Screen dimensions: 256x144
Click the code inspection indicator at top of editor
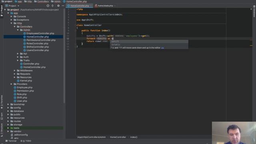click(x=251, y=9)
